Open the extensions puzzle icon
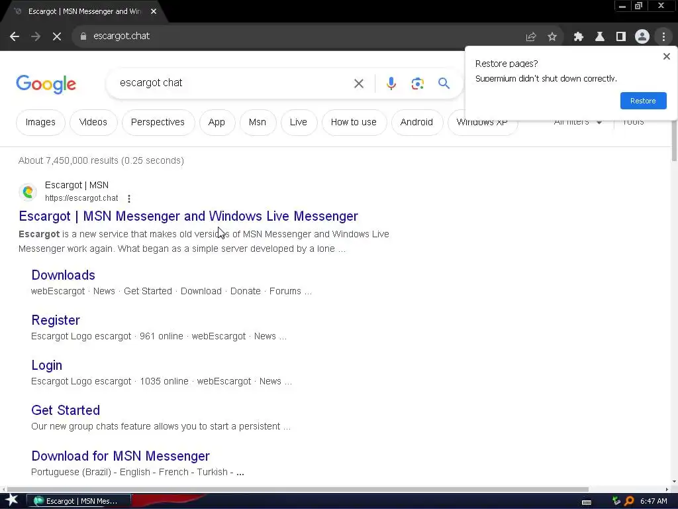678x509 pixels. pos(579,37)
